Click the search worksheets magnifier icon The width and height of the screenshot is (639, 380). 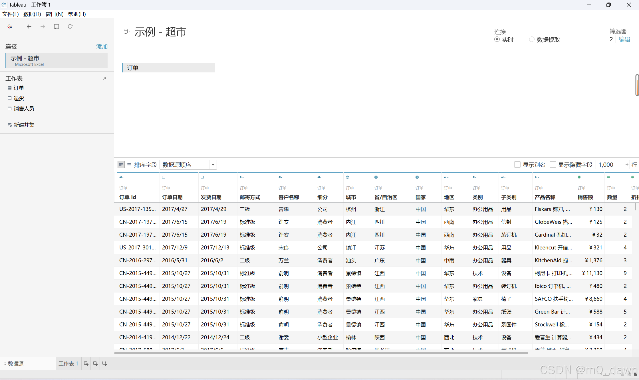pos(105,78)
